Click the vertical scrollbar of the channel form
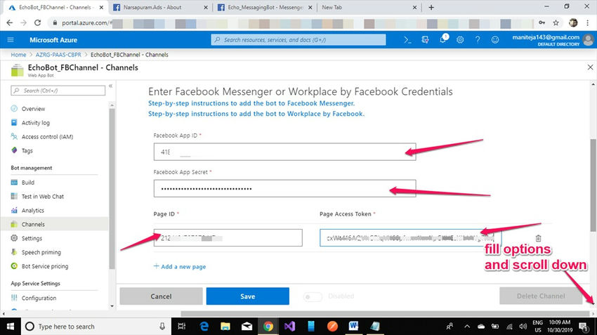Screen dimensions: 597x335 pos(593,185)
